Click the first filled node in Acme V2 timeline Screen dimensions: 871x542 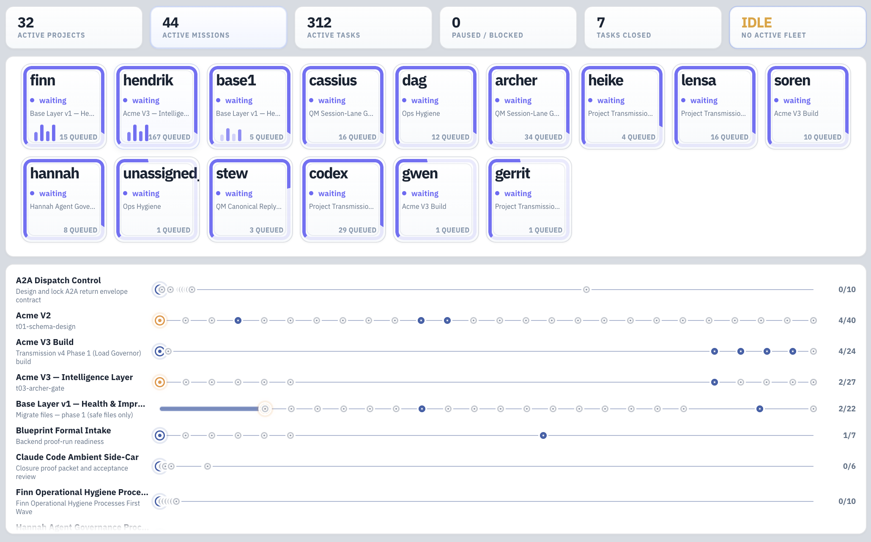pos(238,320)
